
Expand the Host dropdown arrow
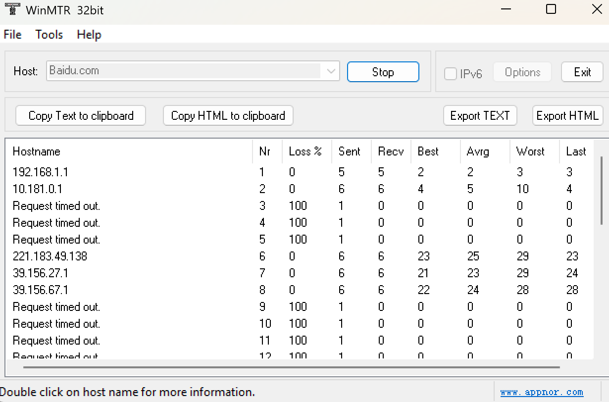tap(331, 71)
